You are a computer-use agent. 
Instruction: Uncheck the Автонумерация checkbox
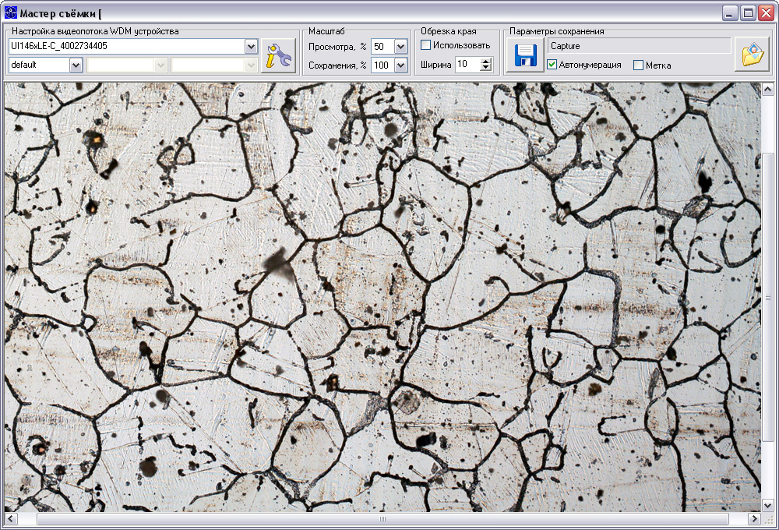point(552,65)
